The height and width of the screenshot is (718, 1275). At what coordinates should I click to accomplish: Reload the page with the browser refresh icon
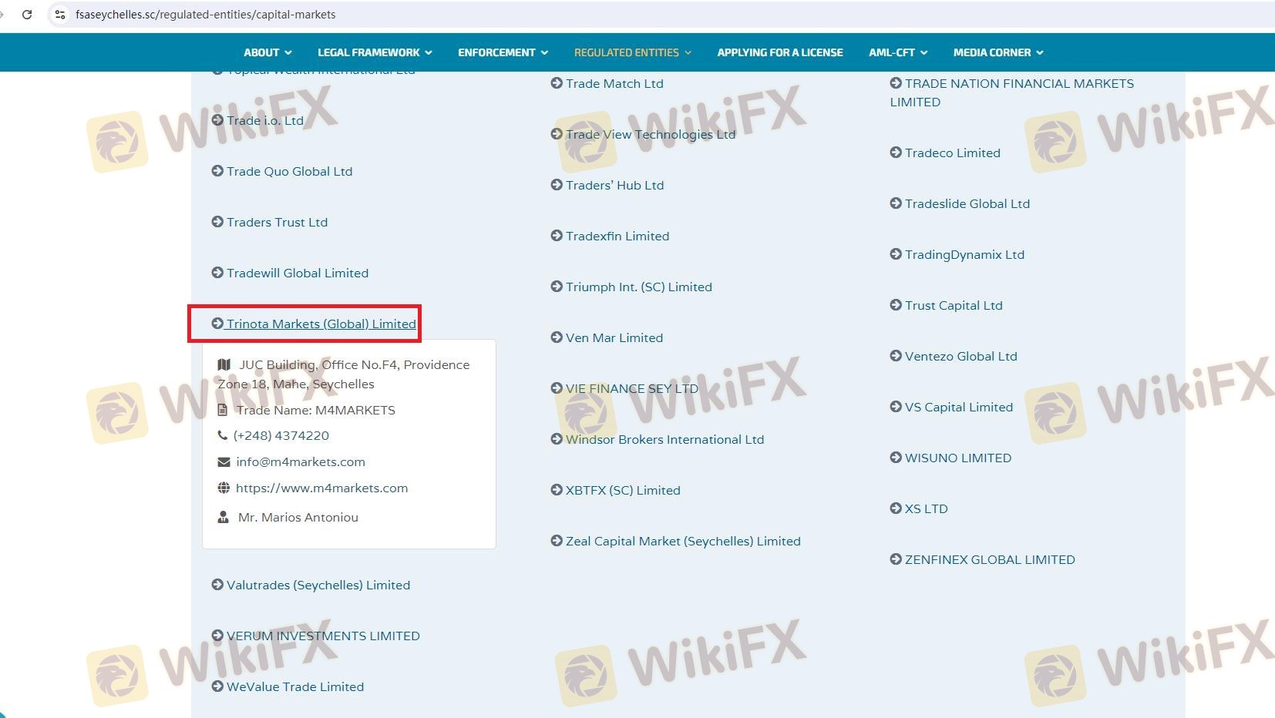click(x=27, y=15)
